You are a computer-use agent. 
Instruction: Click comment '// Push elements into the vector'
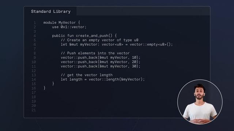pyautogui.click(x=95, y=53)
